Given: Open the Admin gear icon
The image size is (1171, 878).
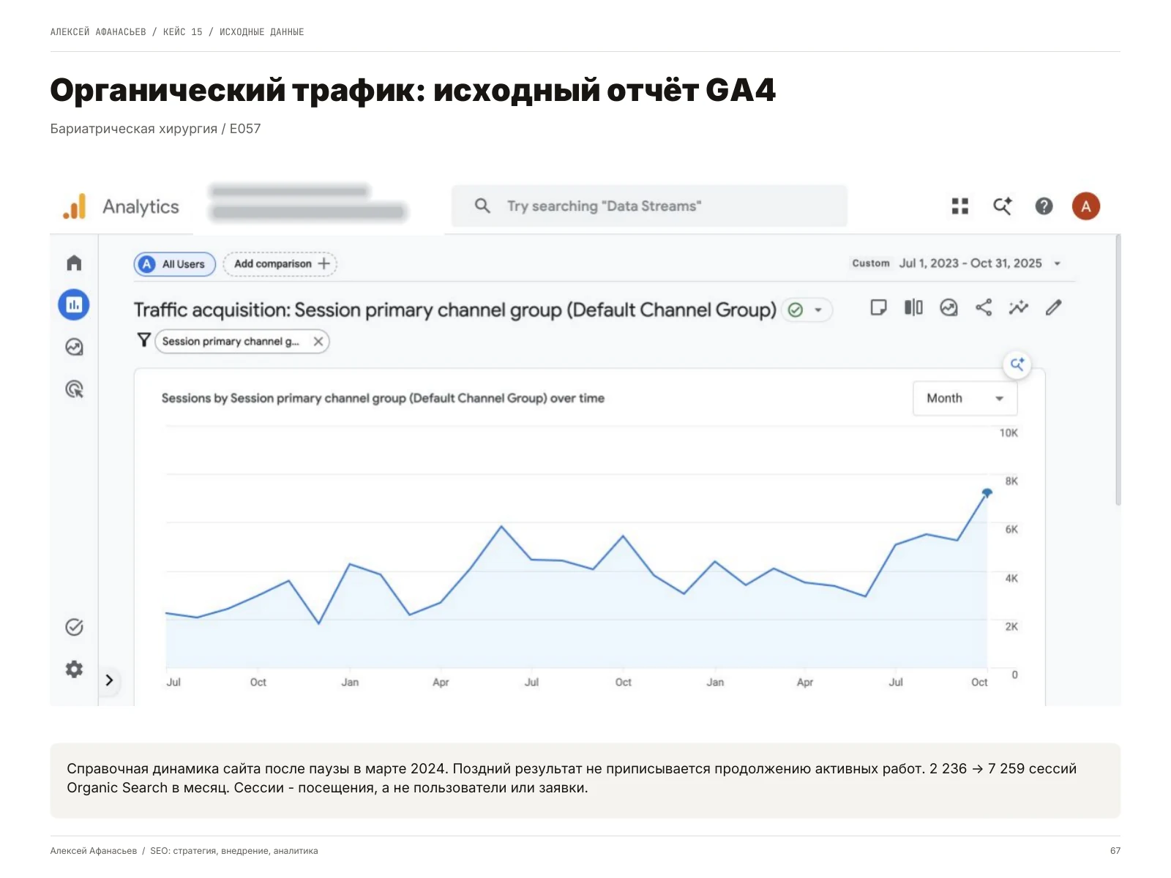Looking at the screenshot, I should (x=74, y=669).
